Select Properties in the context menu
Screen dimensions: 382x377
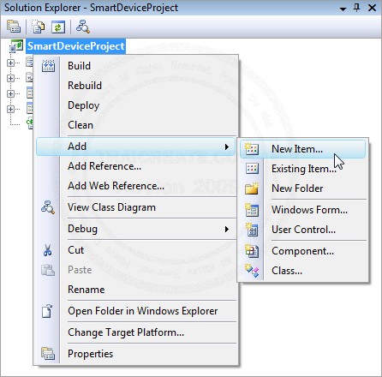(135, 354)
